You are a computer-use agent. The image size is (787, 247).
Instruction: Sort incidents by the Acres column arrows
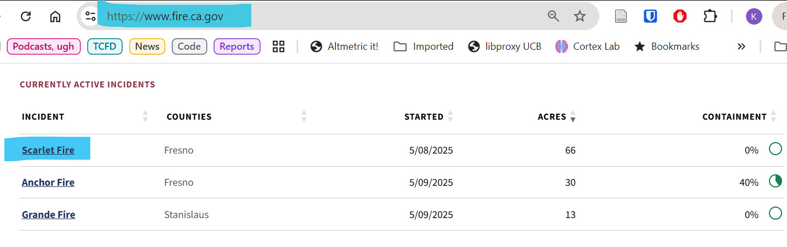(x=572, y=116)
